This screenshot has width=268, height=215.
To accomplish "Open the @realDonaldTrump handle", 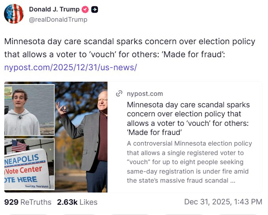I will coord(58,19).
